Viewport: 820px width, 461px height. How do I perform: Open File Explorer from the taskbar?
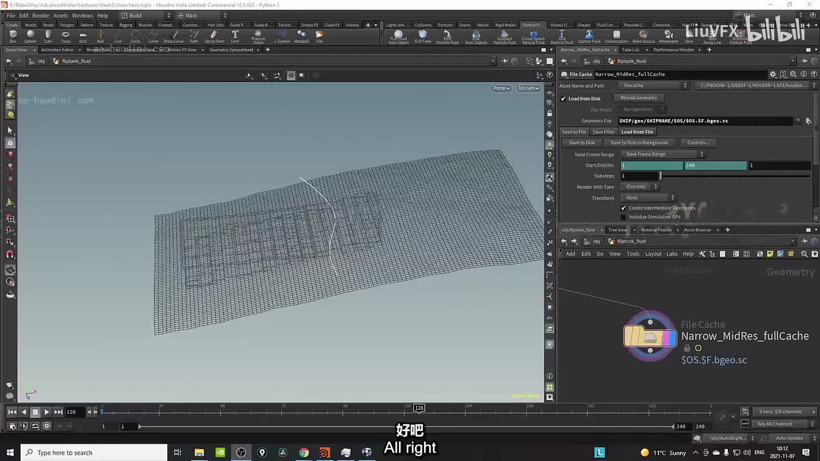click(x=199, y=453)
